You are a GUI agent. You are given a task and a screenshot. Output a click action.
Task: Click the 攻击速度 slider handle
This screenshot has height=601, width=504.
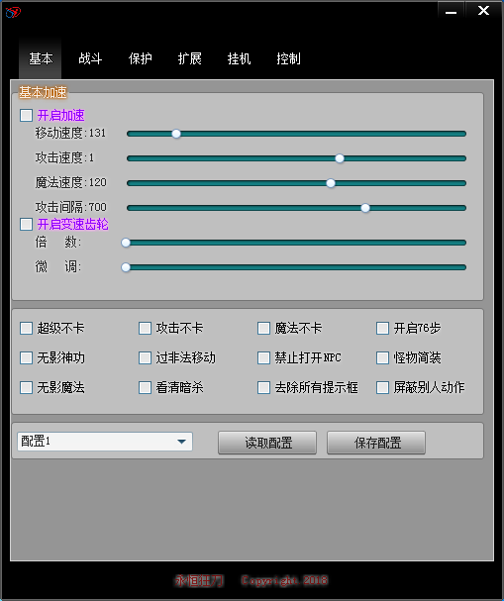point(340,158)
